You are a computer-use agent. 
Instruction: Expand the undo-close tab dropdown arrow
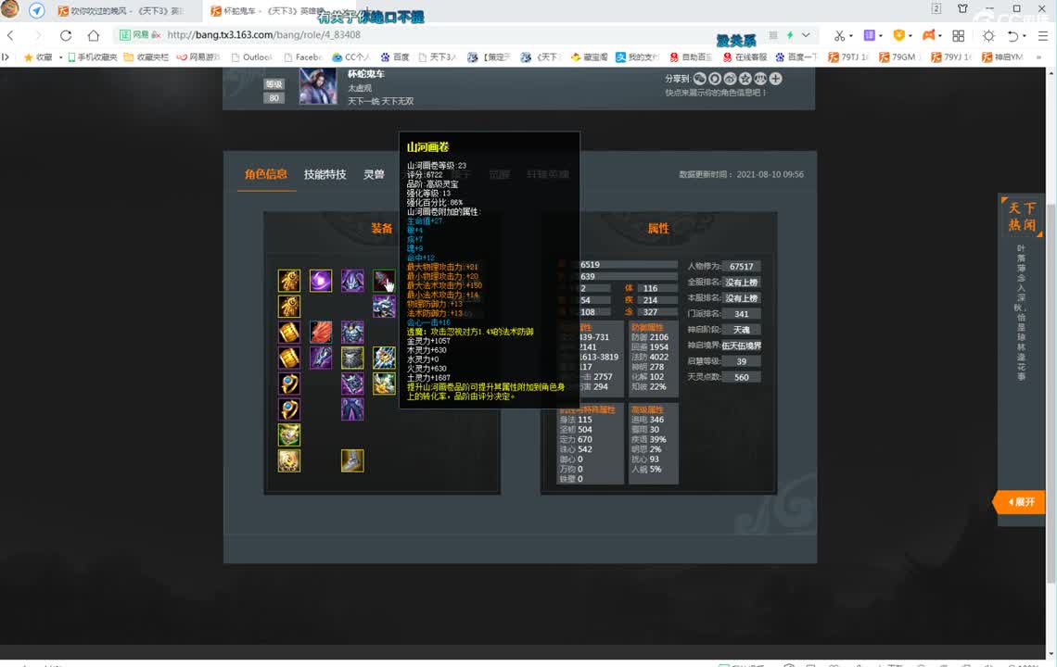point(1024,36)
